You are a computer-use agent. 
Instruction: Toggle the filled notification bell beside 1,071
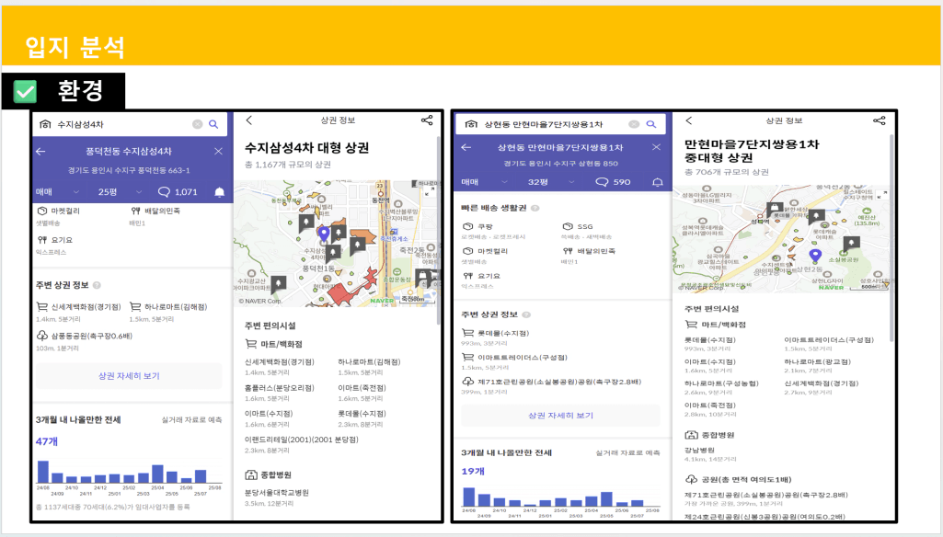click(x=220, y=192)
